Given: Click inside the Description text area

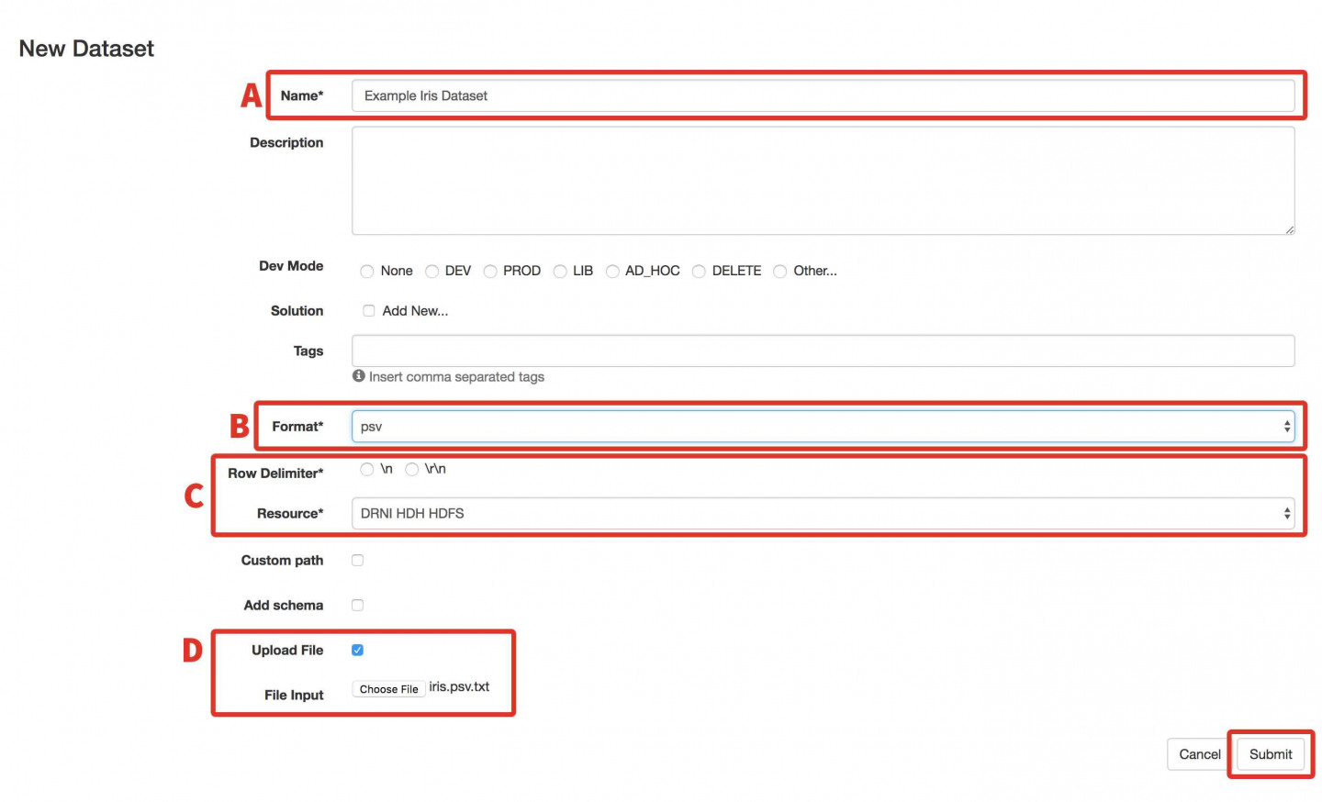Looking at the screenshot, I should 822,180.
